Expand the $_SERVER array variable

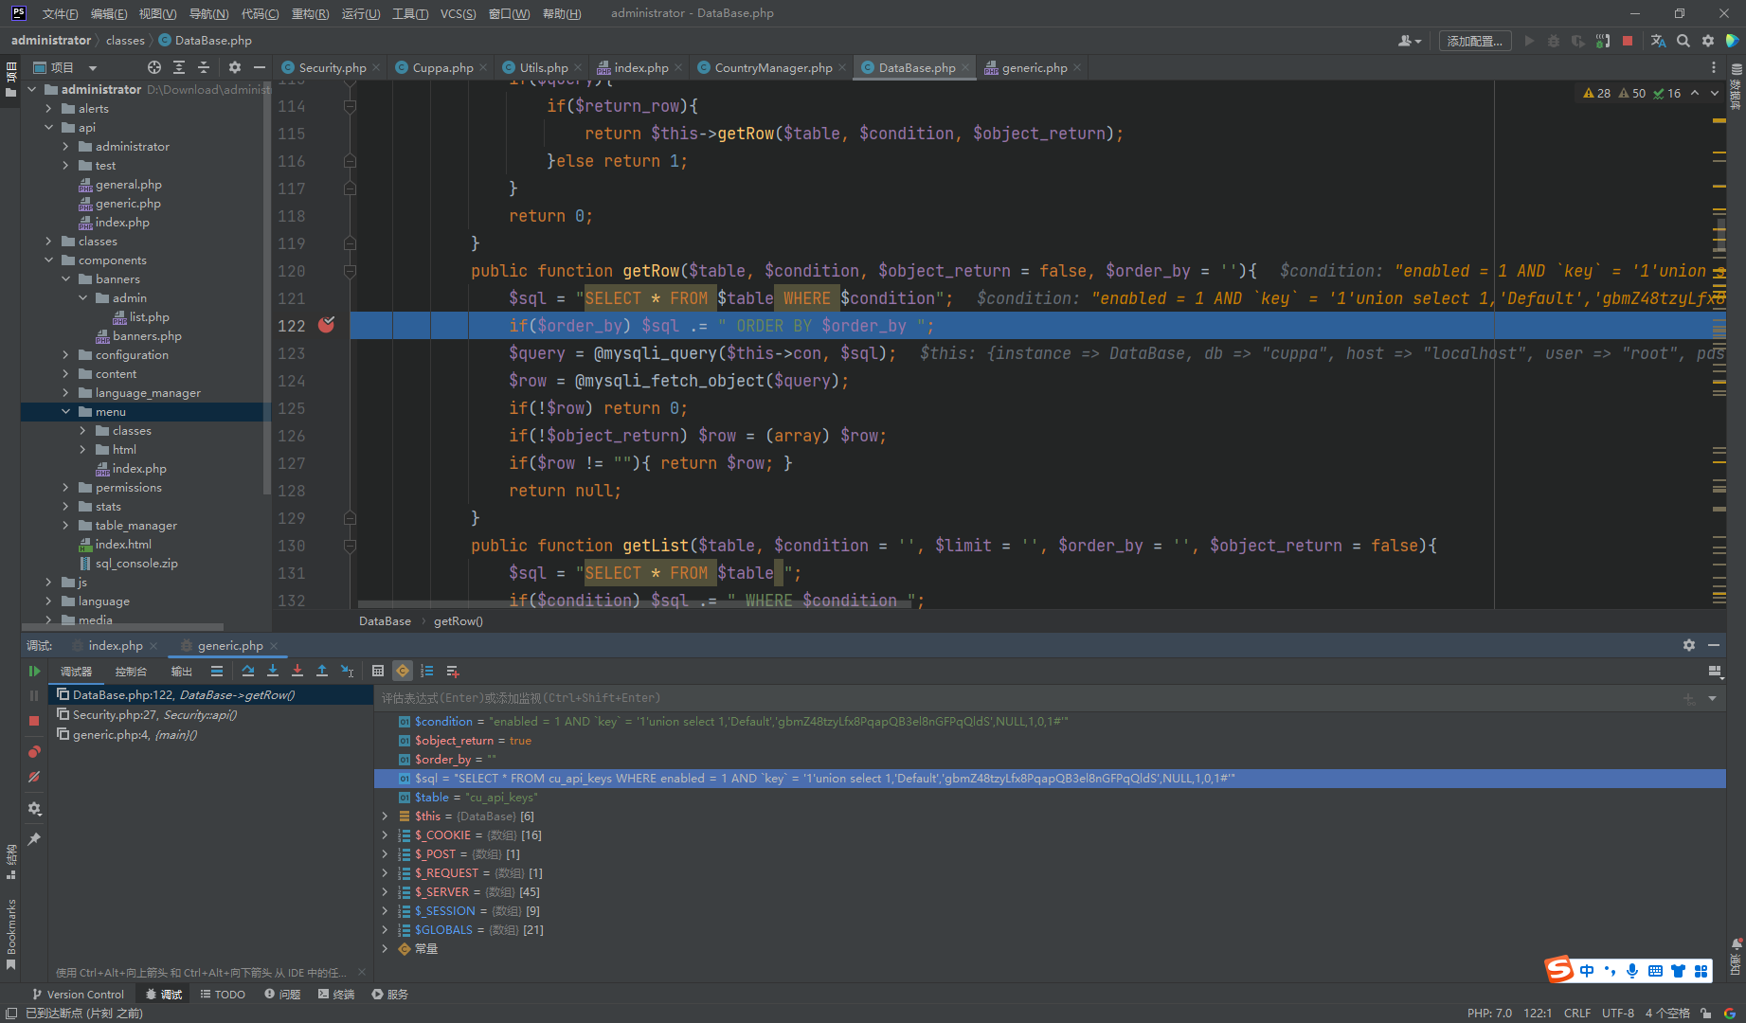(x=385, y=892)
